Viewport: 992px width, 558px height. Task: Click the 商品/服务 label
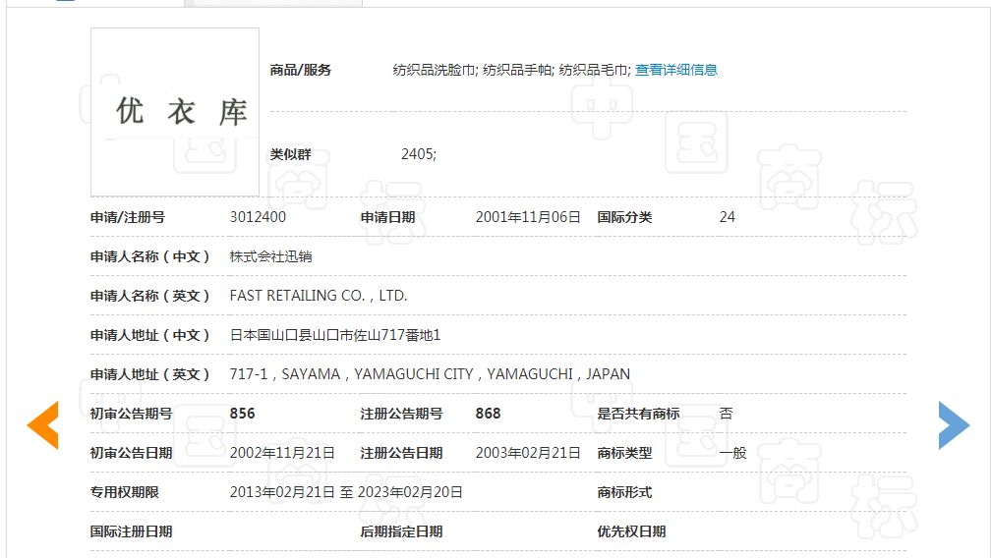tap(301, 70)
